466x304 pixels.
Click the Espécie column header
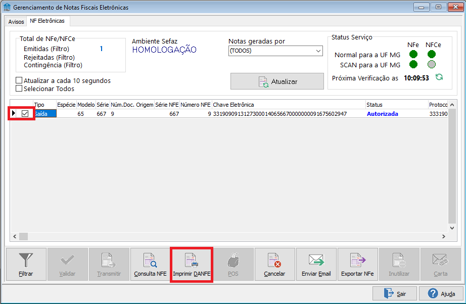(x=66, y=105)
